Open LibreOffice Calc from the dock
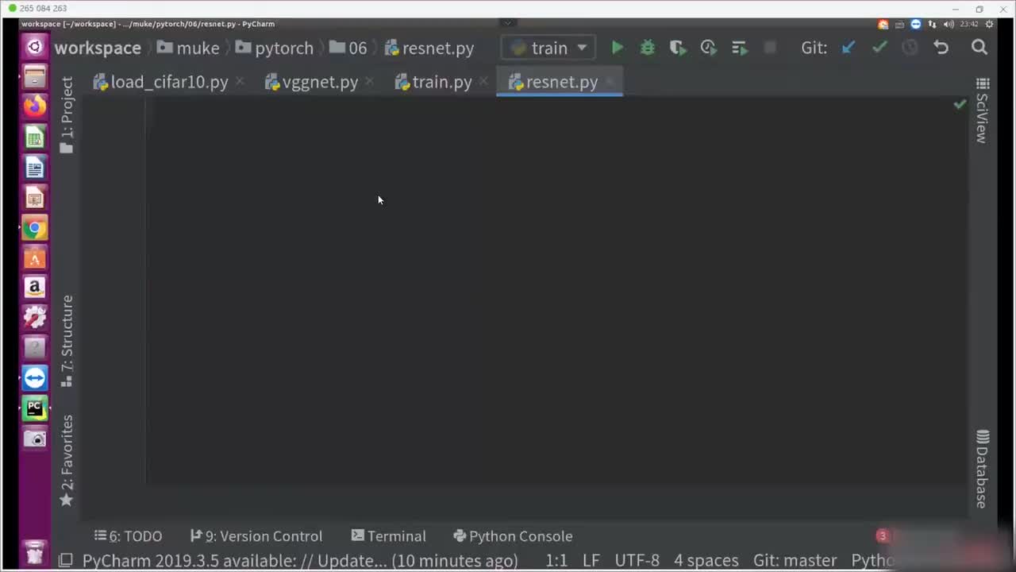This screenshot has height=572, width=1016. pyautogui.click(x=35, y=138)
